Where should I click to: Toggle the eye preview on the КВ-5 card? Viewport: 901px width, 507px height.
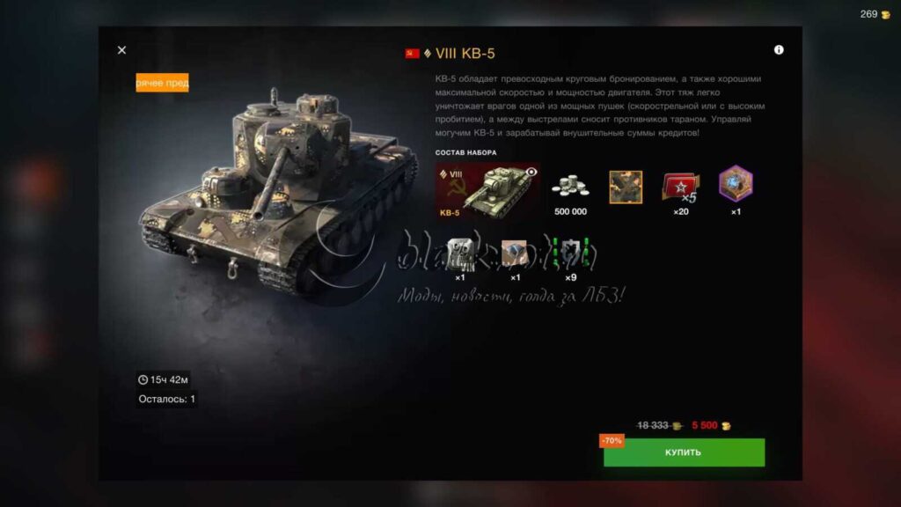(531, 172)
